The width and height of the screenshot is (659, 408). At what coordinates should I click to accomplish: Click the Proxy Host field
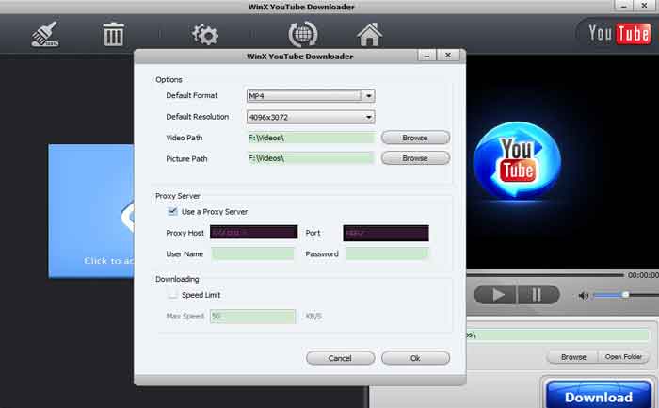tap(254, 232)
